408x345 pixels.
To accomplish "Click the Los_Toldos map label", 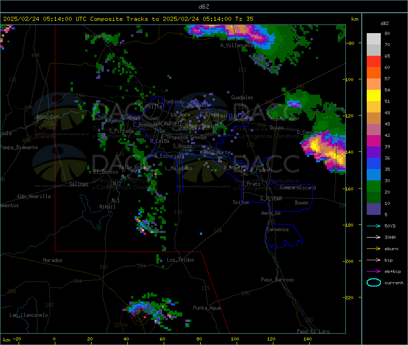I will (180, 260).
